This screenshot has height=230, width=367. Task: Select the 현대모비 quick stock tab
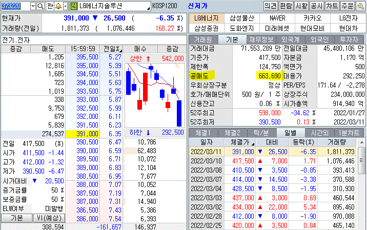[313, 28]
